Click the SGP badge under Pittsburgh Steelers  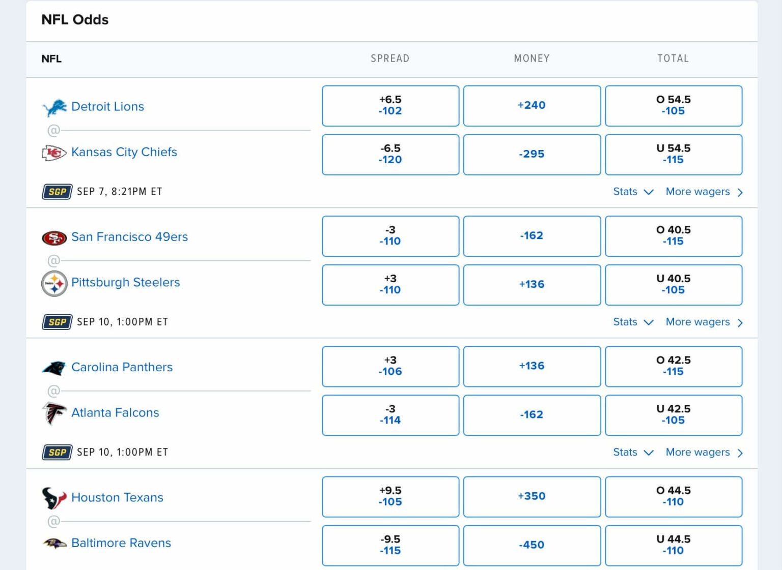[57, 322]
